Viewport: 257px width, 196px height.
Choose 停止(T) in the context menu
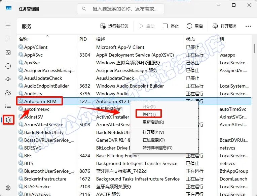click(149, 114)
